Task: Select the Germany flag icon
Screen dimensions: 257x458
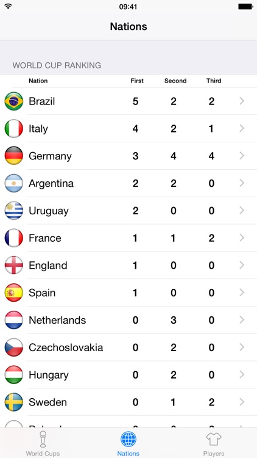Action: pos(13,156)
